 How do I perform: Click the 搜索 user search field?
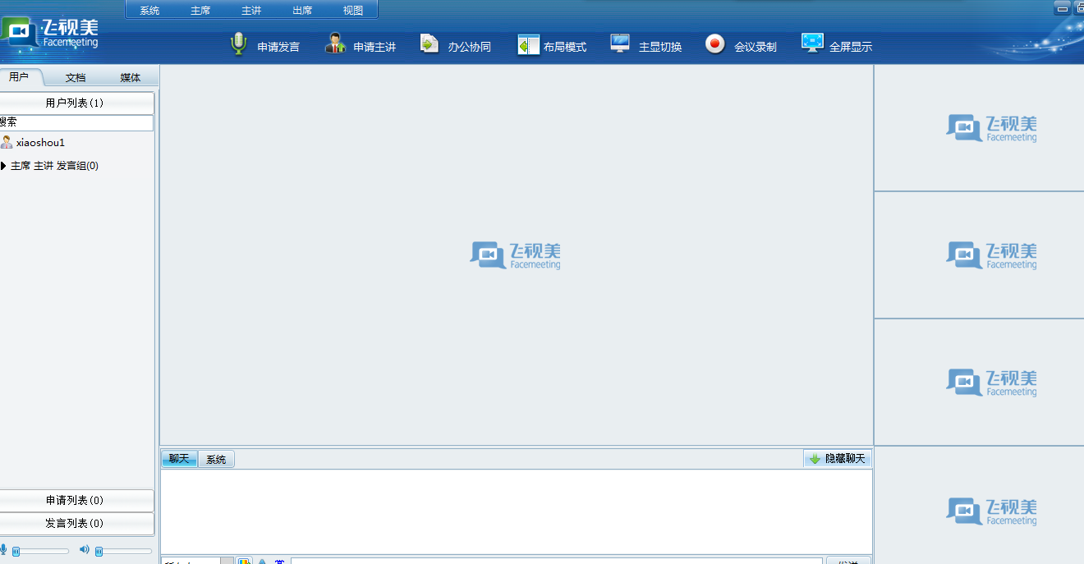pyautogui.click(x=78, y=122)
